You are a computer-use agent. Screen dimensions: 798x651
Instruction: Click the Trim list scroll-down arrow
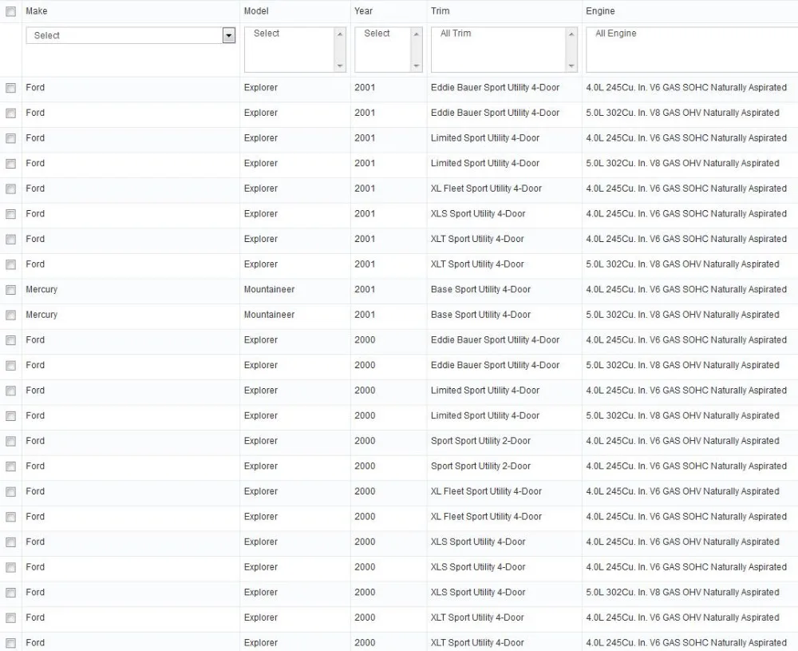point(571,65)
